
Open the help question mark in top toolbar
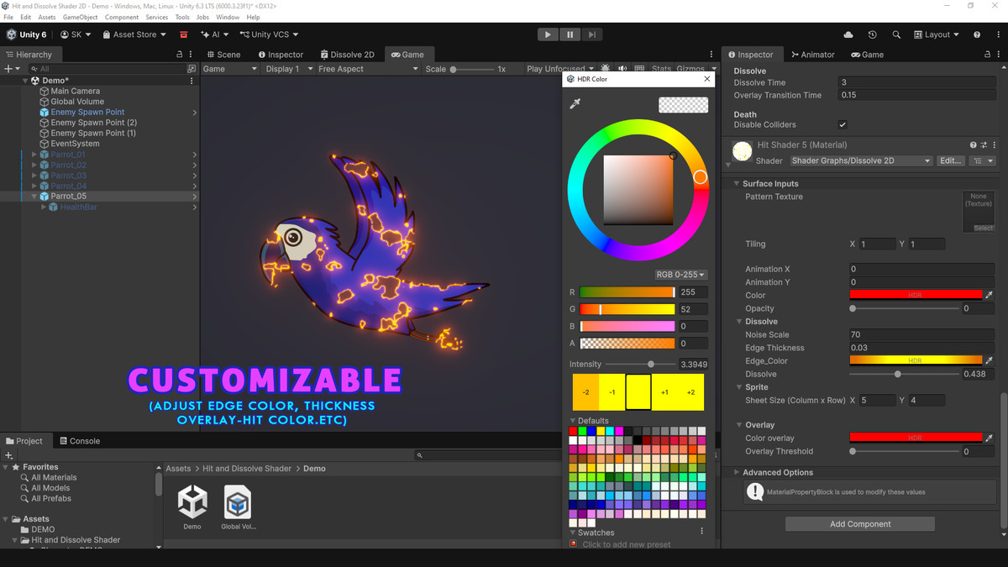977,34
